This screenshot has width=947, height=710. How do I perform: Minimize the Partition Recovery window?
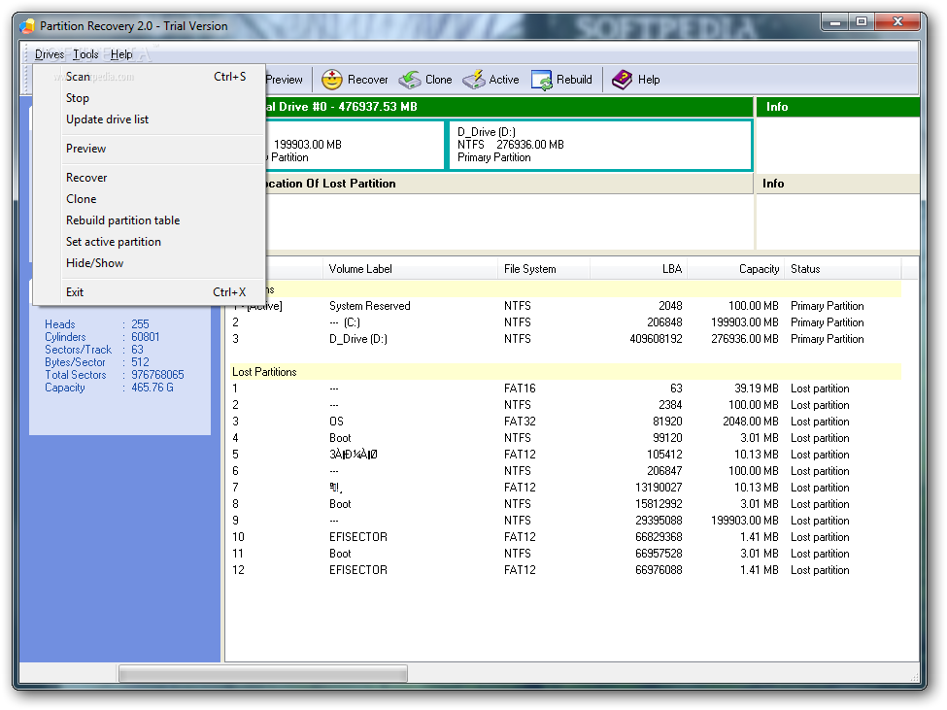(x=835, y=21)
